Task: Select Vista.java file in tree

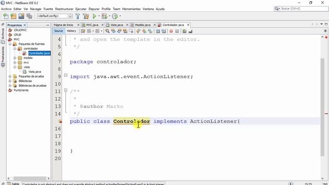Action: tap(34, 72)
